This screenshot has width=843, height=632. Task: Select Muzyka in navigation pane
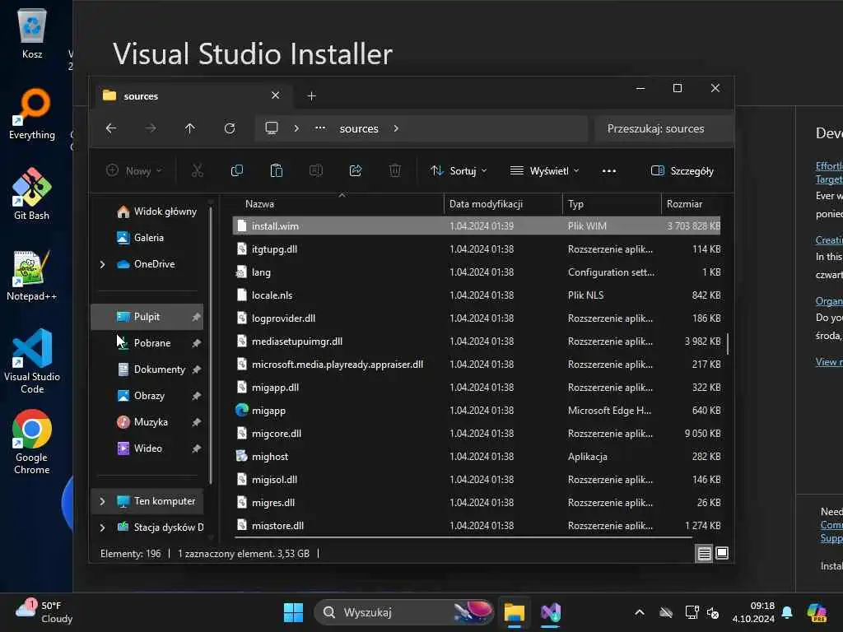coord(147,422)
